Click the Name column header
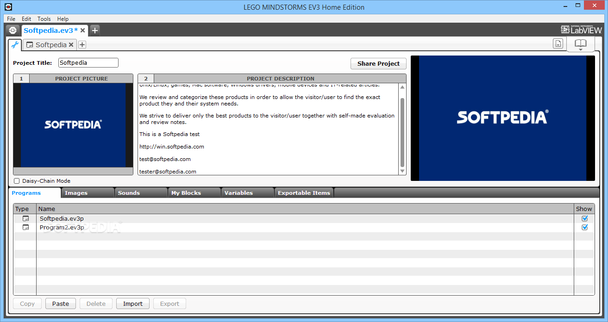Viewport: 608px width, 322px height. click(305, 209)
